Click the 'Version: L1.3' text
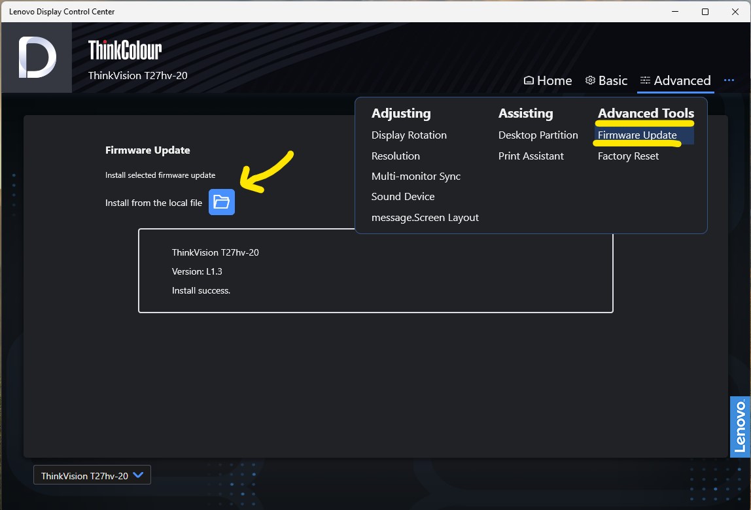Viewport: 751px width, 510px height. (x=197, y=271)
